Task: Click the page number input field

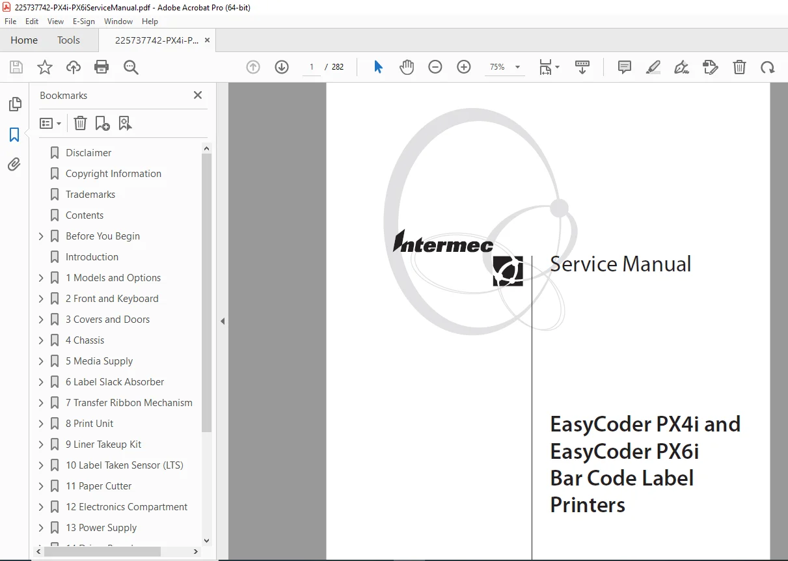Action: [312, 67]
